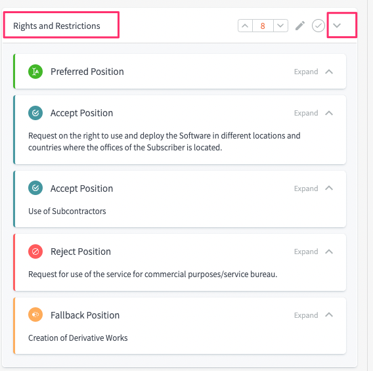Click Expand on Reject Position card

(306, 251)
